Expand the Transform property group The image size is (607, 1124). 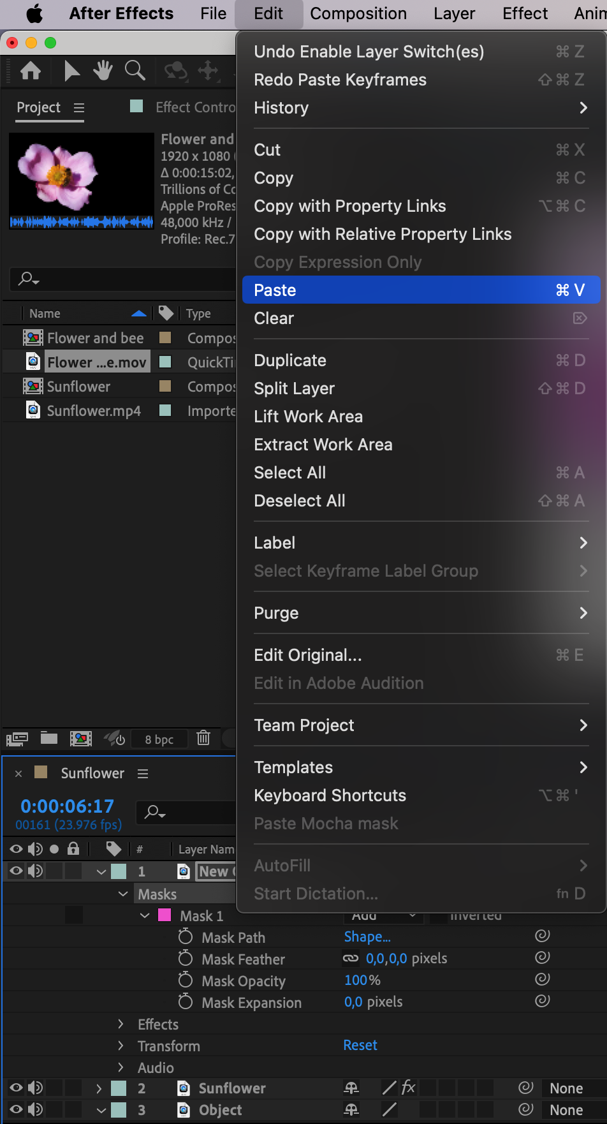tap(121, 1046)
